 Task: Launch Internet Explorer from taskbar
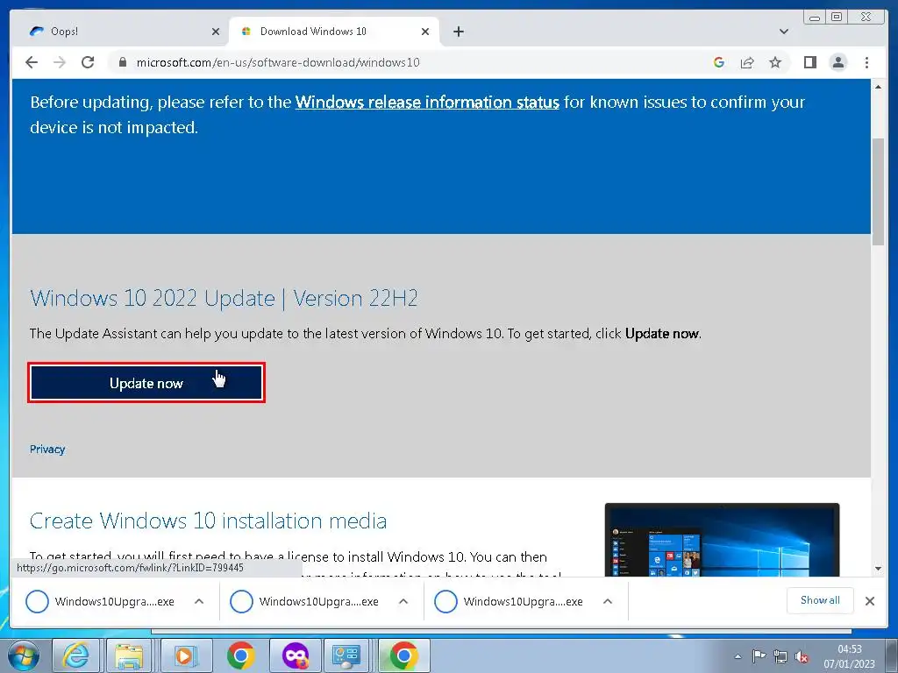click(75, 655)
